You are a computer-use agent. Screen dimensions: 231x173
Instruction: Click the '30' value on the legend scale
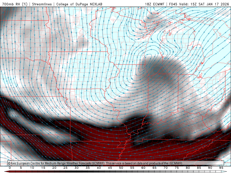77,168
